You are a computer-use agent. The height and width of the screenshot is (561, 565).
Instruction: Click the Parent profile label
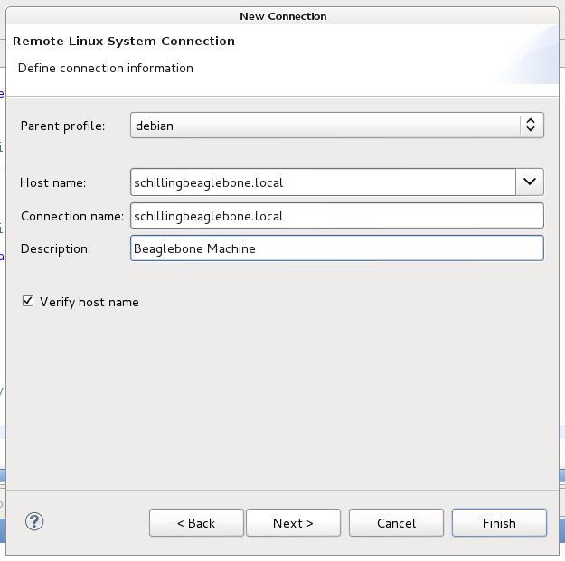coord(62,126)
